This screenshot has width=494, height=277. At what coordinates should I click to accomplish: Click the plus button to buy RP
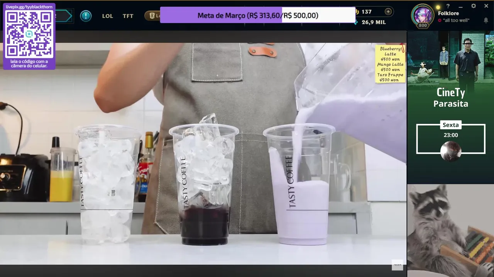[388, 12]
